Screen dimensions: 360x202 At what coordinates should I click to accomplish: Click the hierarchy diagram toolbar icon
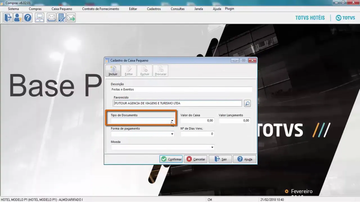39,18
